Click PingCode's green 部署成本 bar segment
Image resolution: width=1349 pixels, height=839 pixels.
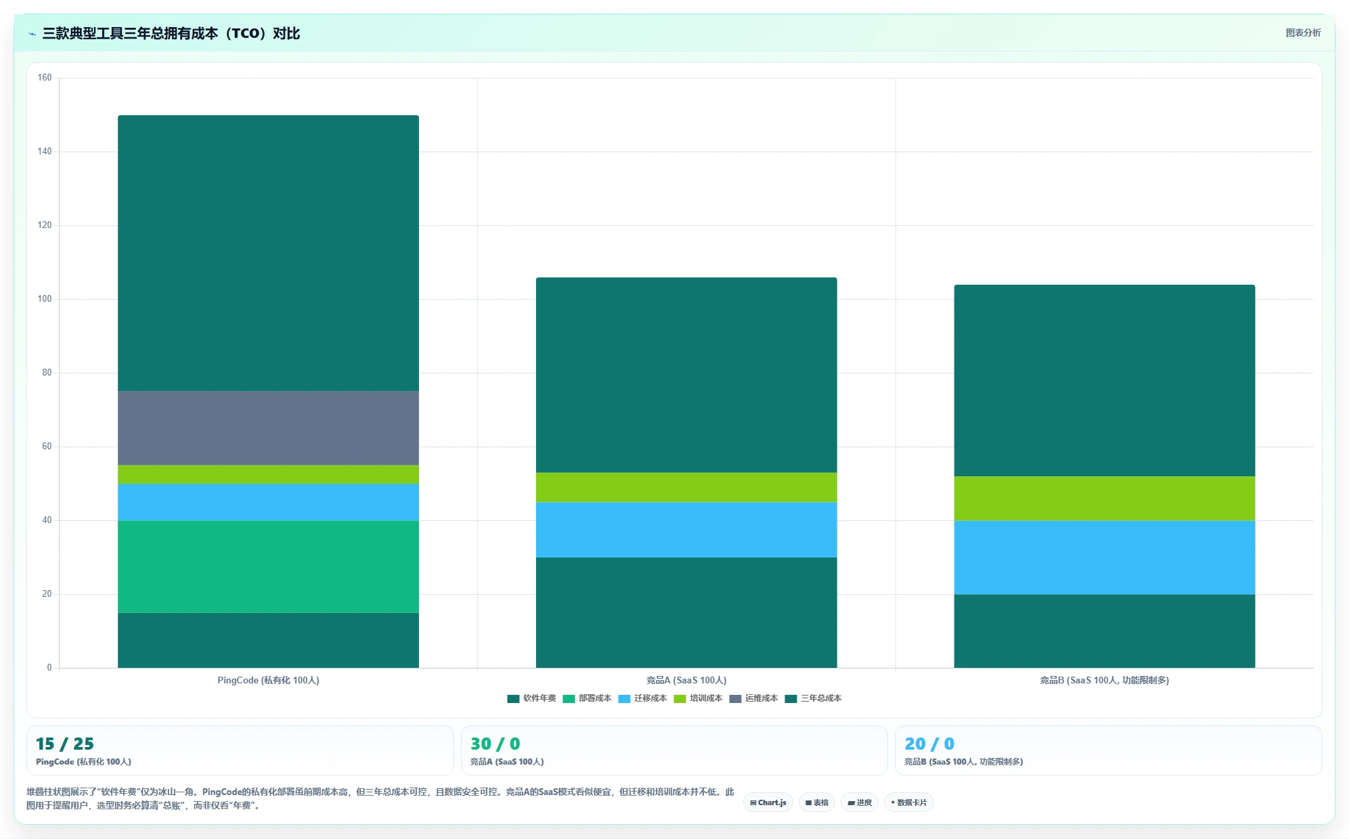coord(268,567)
